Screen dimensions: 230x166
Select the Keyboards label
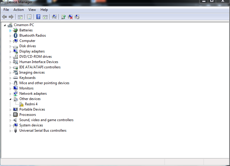[x=27, y=78]
